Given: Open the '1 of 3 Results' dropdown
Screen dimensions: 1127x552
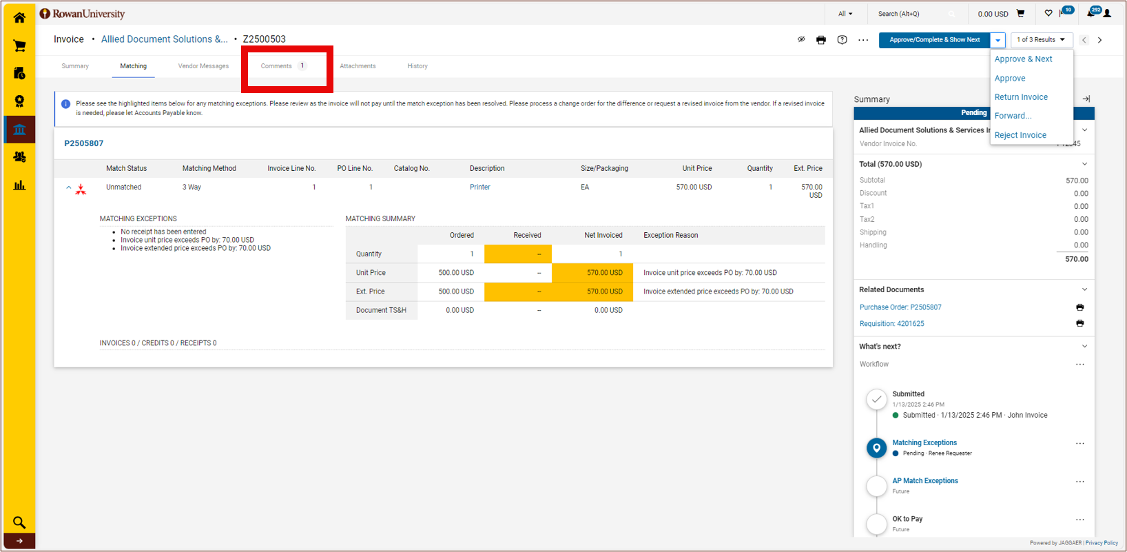Looking at the screenshot, I should pyautogui.click(x=1040, y=40).
